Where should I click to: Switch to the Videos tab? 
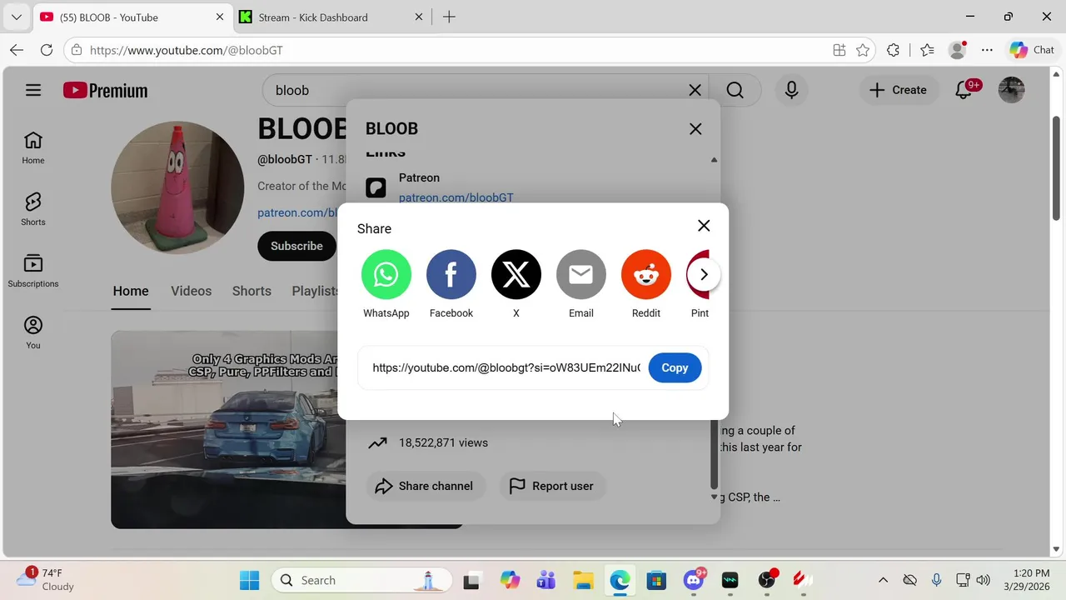[191, 291]
